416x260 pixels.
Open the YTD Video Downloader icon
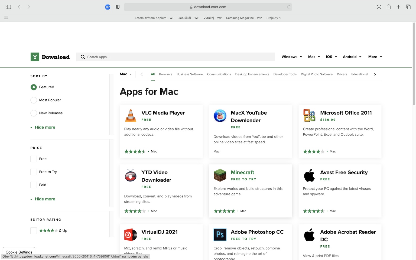coord(131,175)
